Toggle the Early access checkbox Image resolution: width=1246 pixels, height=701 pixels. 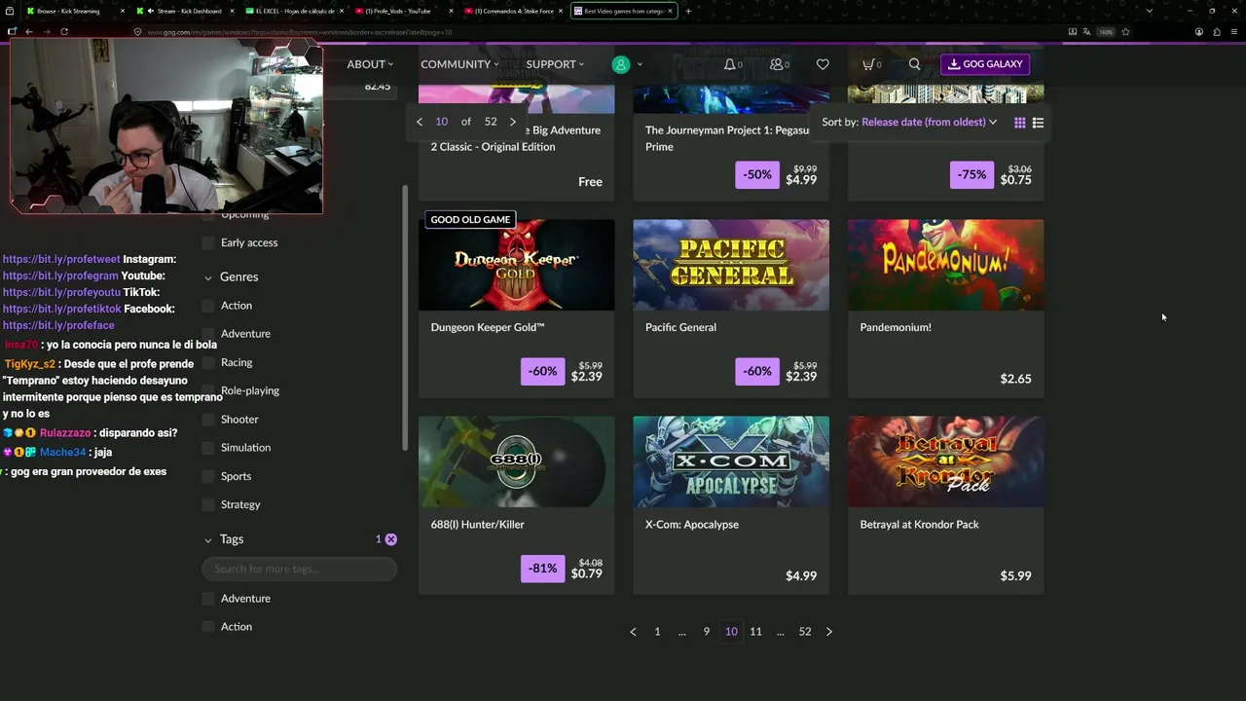click(x=208, y=243)
